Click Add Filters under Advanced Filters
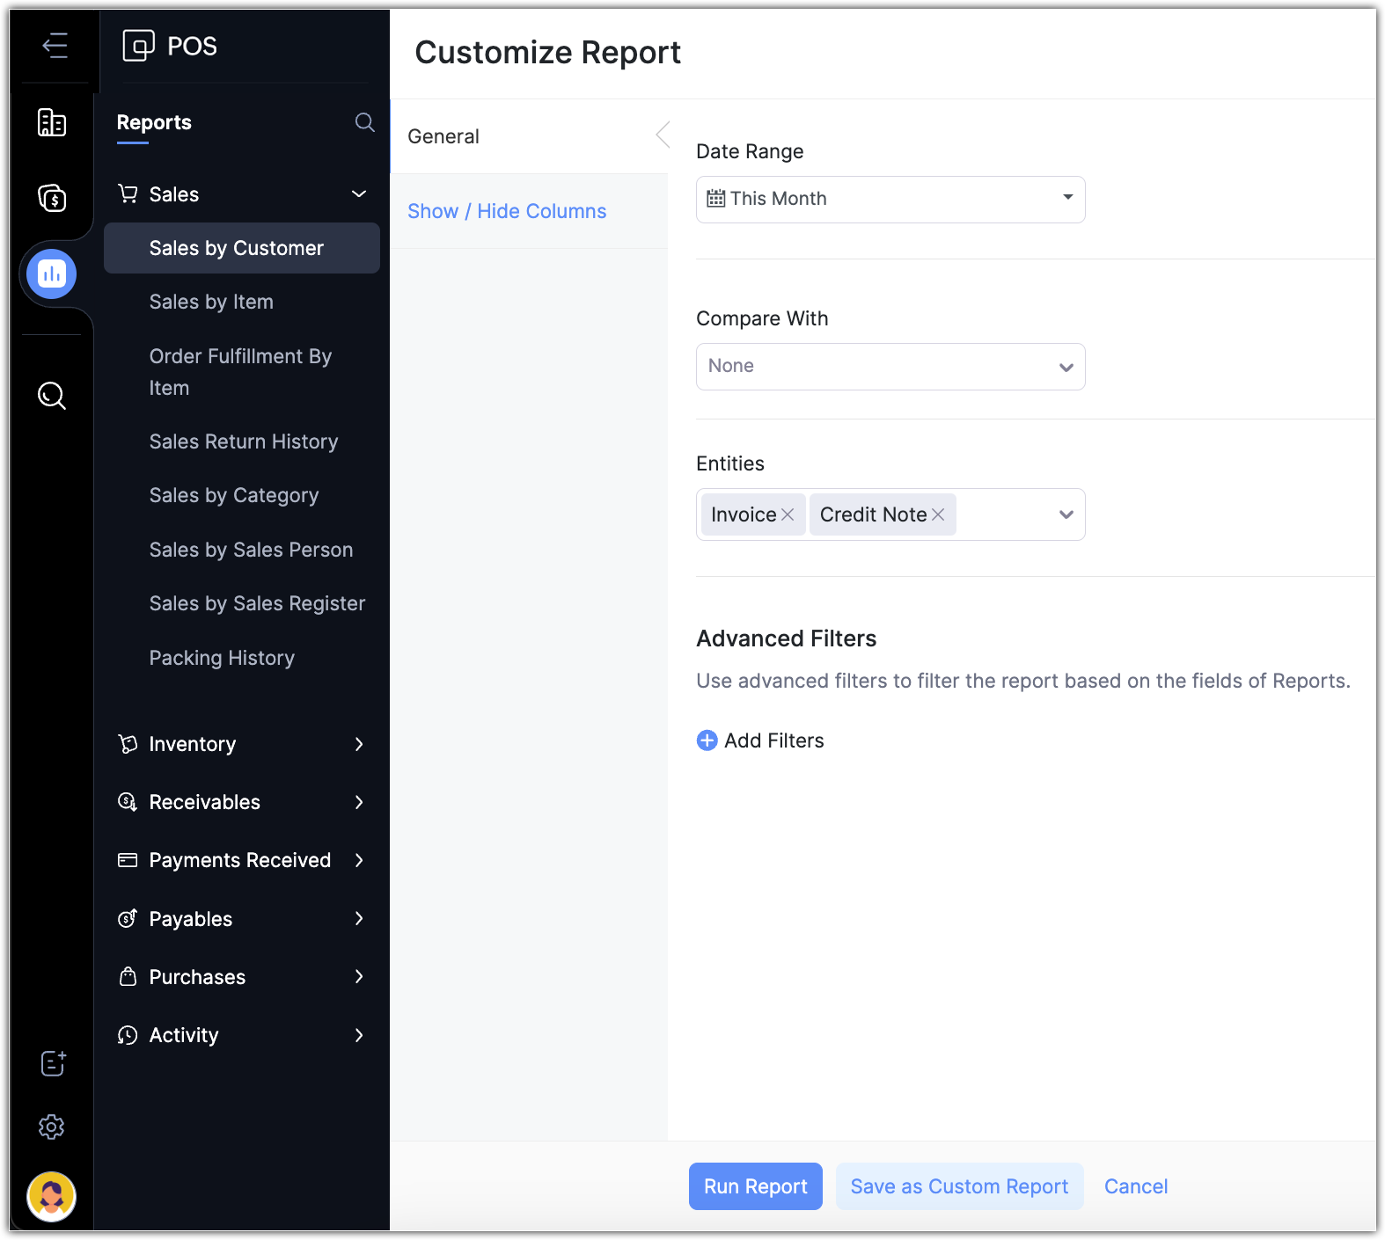Image resolution: width=1385 pixels, height=1240 pixels. click(761, 740)
